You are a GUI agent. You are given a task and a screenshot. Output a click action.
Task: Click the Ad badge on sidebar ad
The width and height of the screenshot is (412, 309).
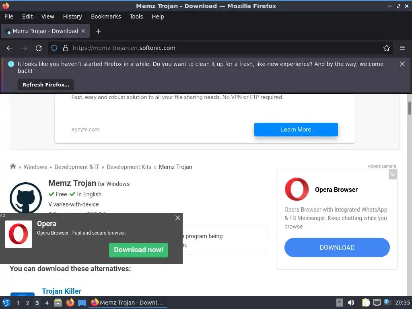pyautogui.click(x=393, y=175)
